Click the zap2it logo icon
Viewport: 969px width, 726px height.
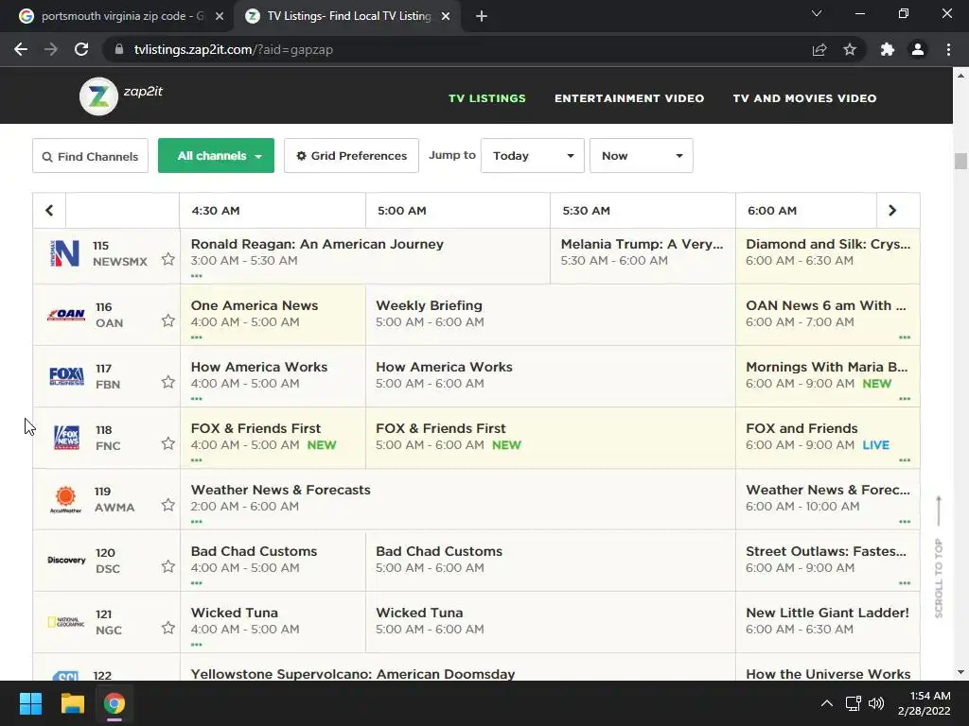(98, 96)
